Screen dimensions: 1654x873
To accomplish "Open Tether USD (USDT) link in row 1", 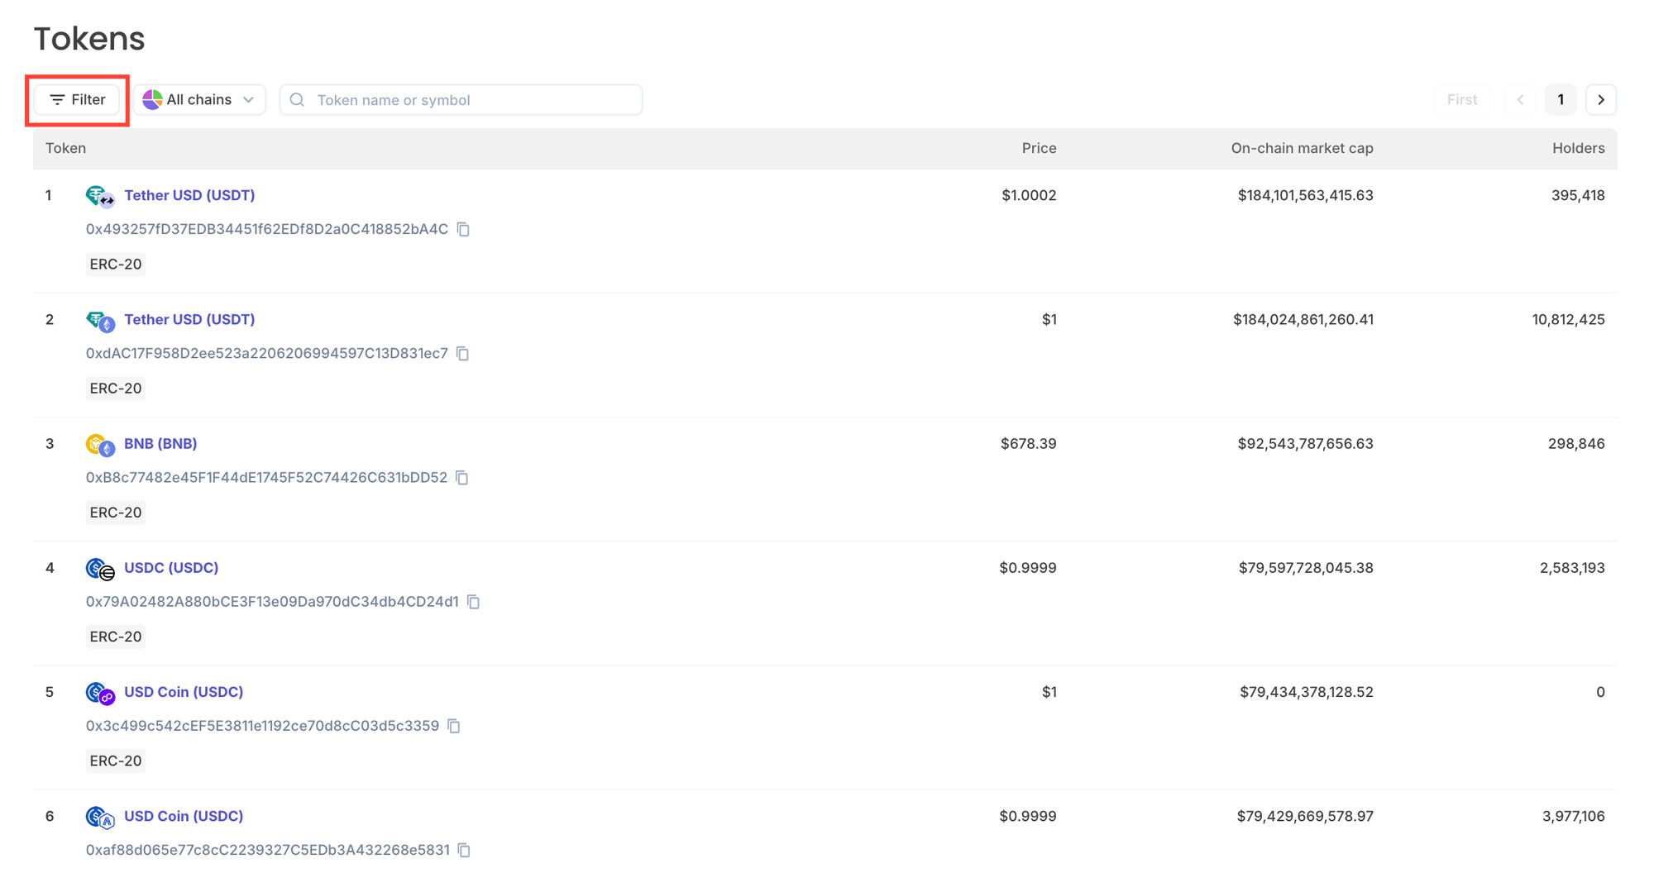I will [189, 195].
